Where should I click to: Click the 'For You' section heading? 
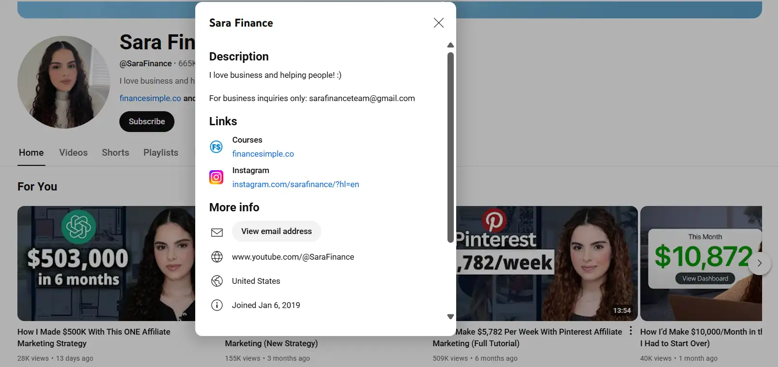coord(37,187)
